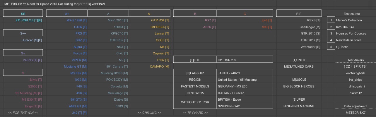The width and height of the screenshot is (376, 117).
Task: Click the 'BIG BLOCK HEROES' cell
Action: pyautogui.click(x=299, y=86)
